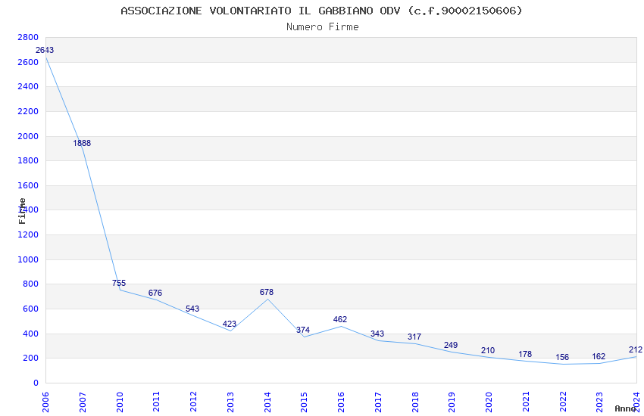Click the x-axis year 2015
644x416 pixels.
[x=305, y=402]
